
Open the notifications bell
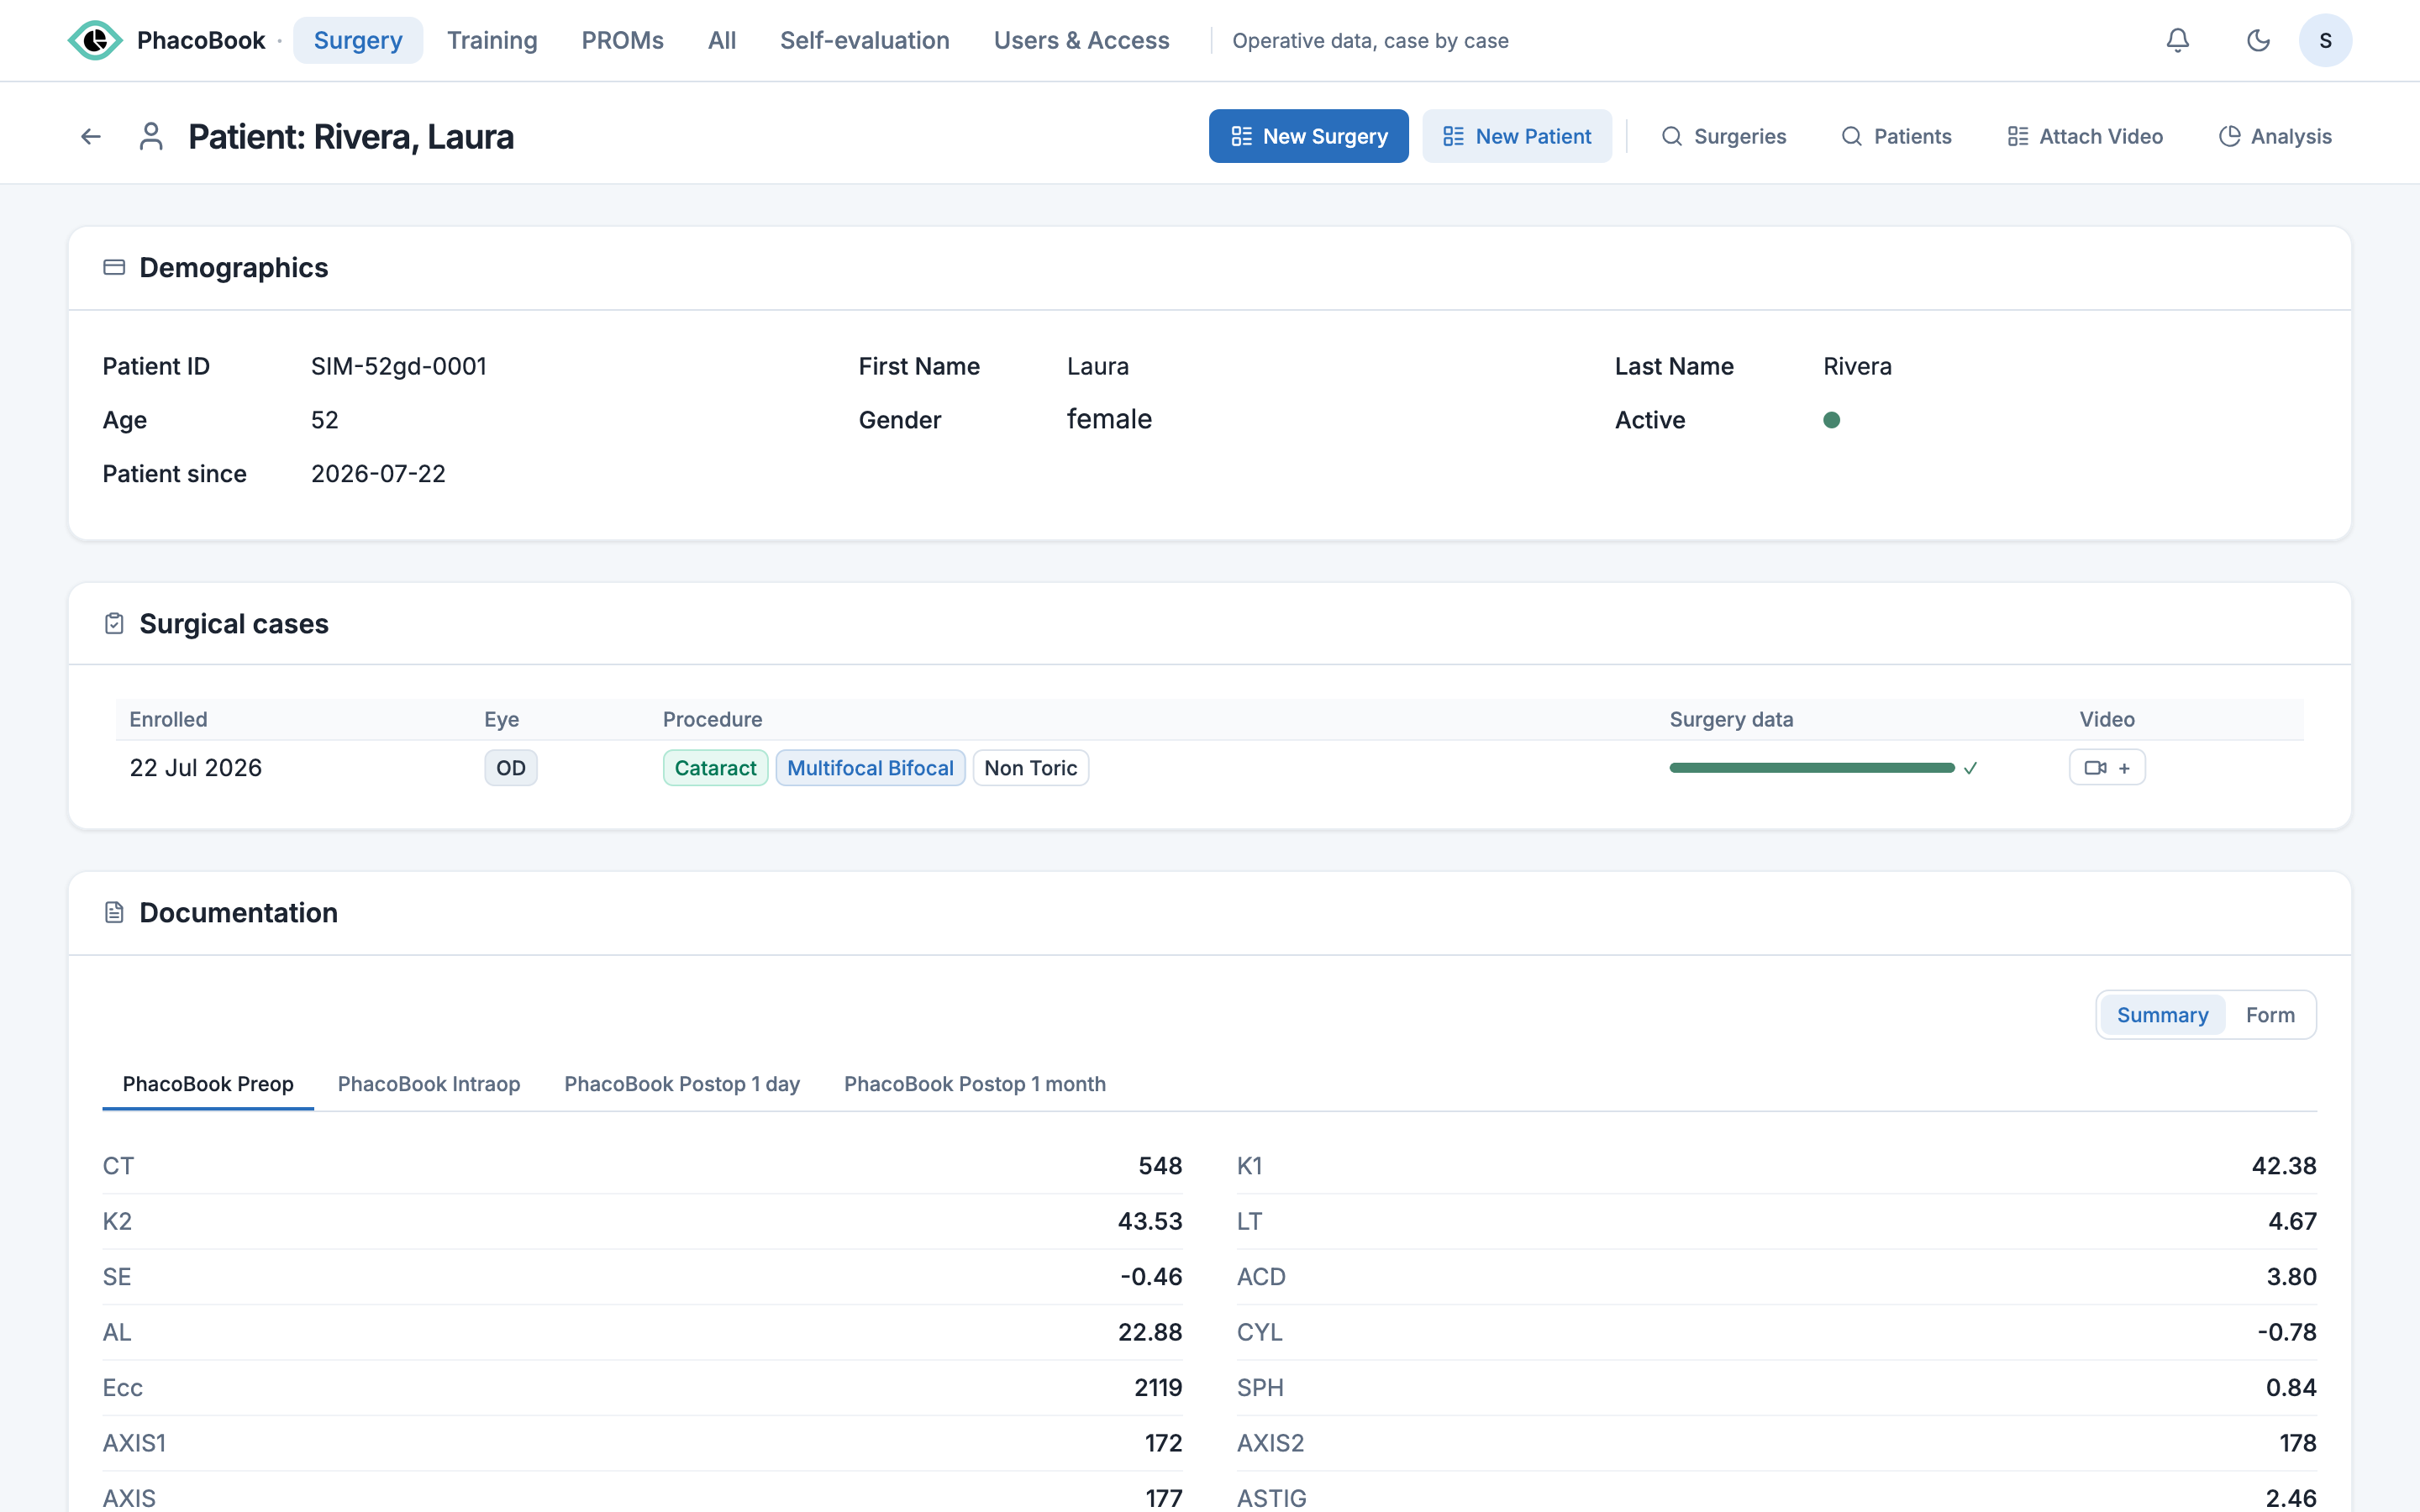coord(2177,40)
